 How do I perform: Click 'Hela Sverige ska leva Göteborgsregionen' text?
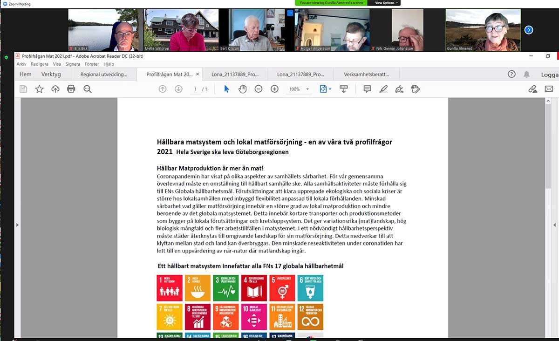click(232, 152)
